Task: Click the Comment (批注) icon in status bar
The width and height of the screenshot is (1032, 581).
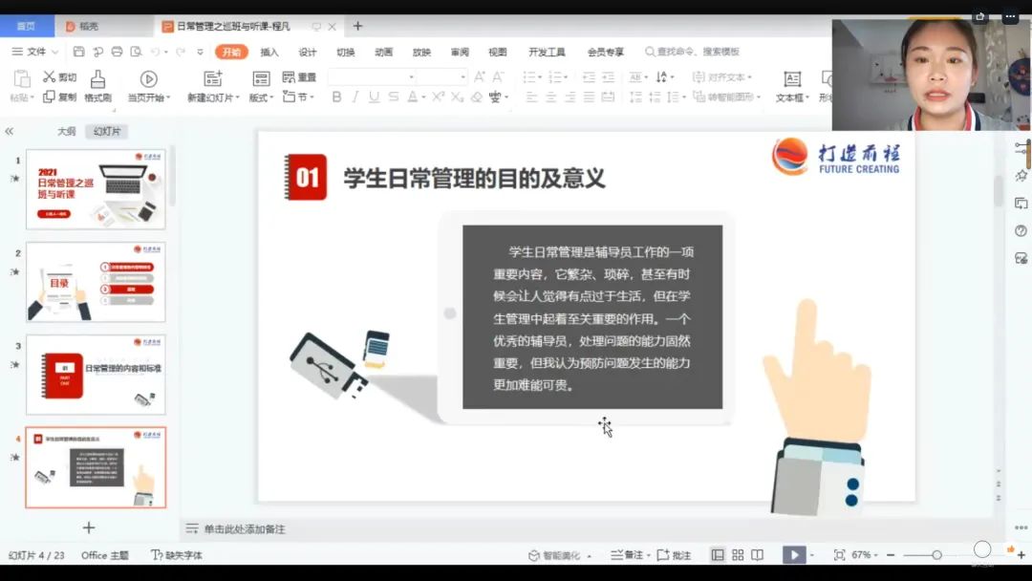Action: pos(663,555)
